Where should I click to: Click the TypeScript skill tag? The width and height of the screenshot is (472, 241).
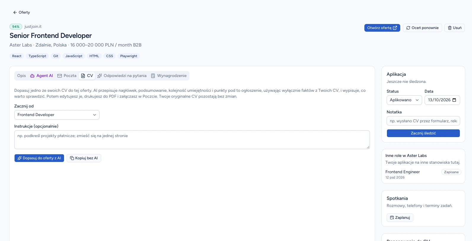[37, 56]
